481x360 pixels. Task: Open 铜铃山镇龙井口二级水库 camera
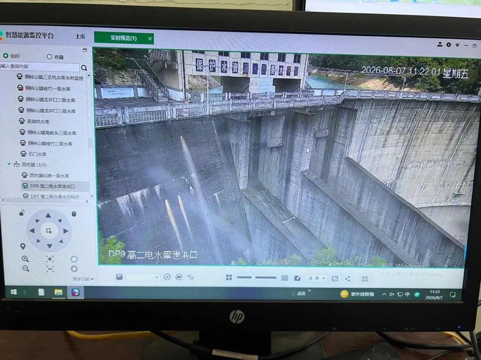click(x=46, y=100)
